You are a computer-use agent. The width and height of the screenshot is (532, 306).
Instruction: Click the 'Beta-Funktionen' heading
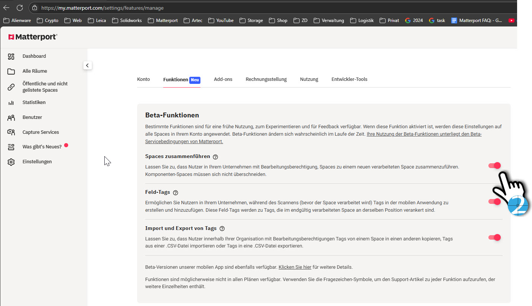[172, 115]
